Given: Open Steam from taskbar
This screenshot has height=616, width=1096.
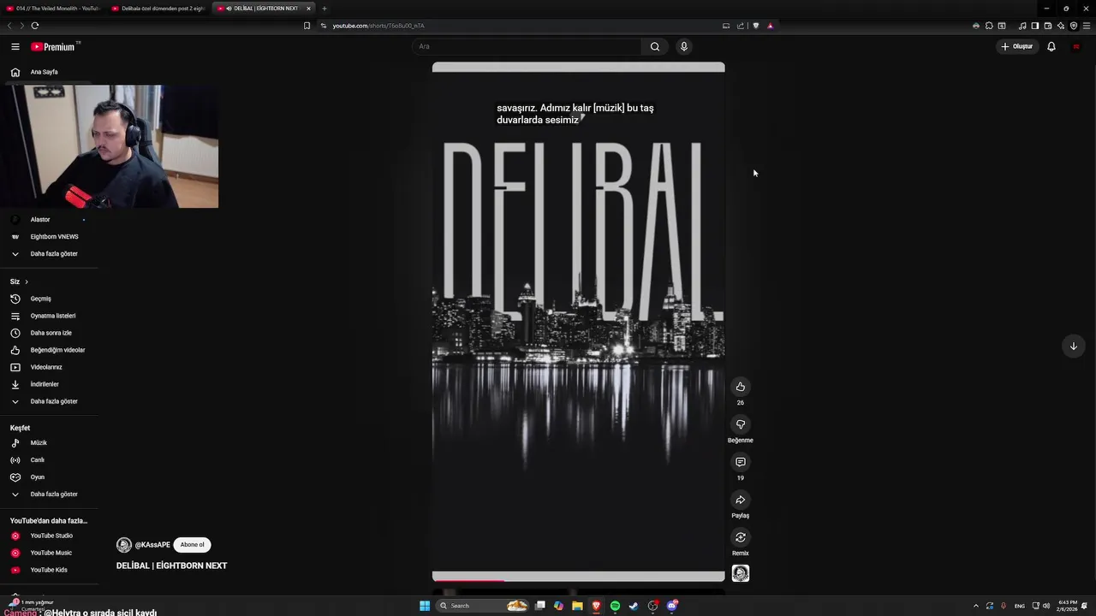Looking at the screenshot, I should click(x=634, y=606).
